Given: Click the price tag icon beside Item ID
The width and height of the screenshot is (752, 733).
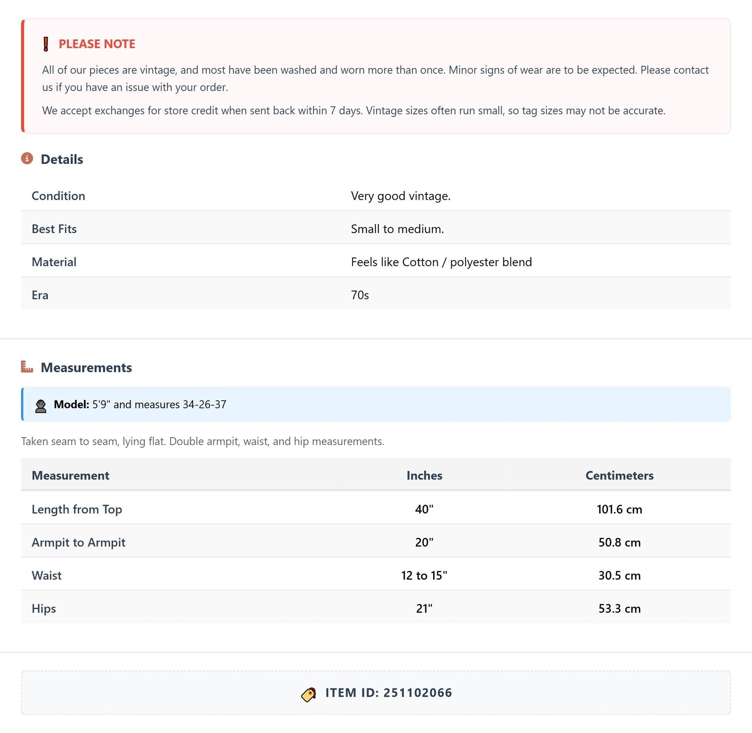Looking at the screenshot, I should pos(308,694).
